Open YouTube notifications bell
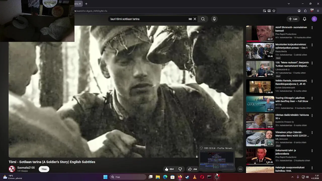 coord(304,19)
